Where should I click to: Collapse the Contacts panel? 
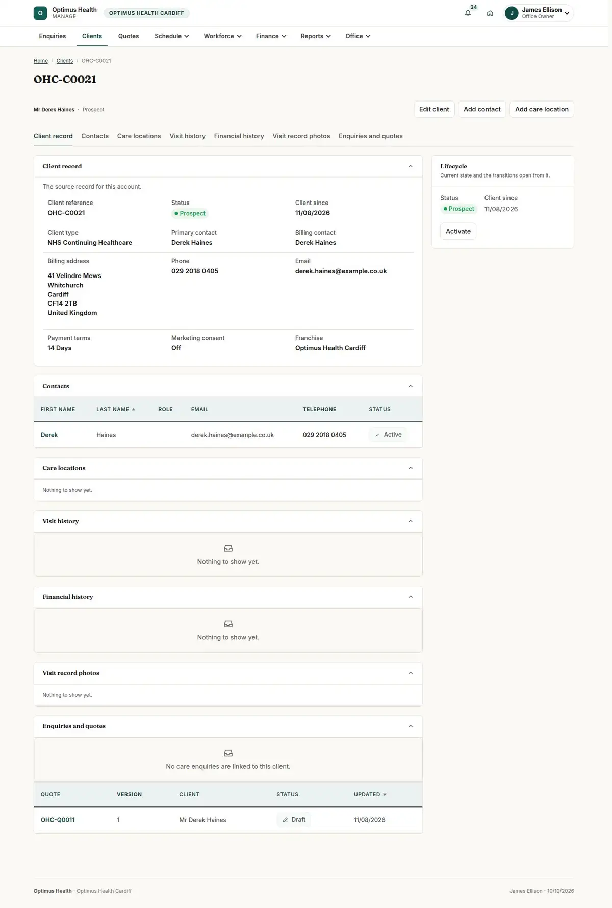coord(411,386)
